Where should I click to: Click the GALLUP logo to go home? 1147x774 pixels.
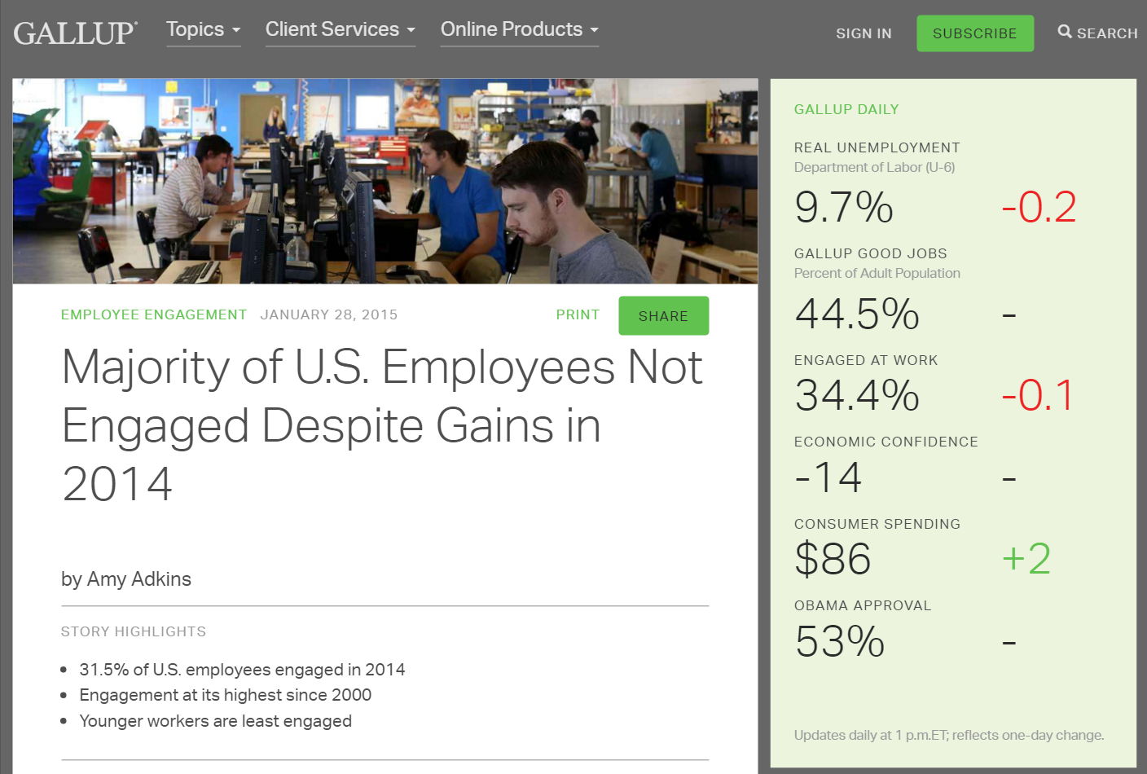(x=75, y=33)
